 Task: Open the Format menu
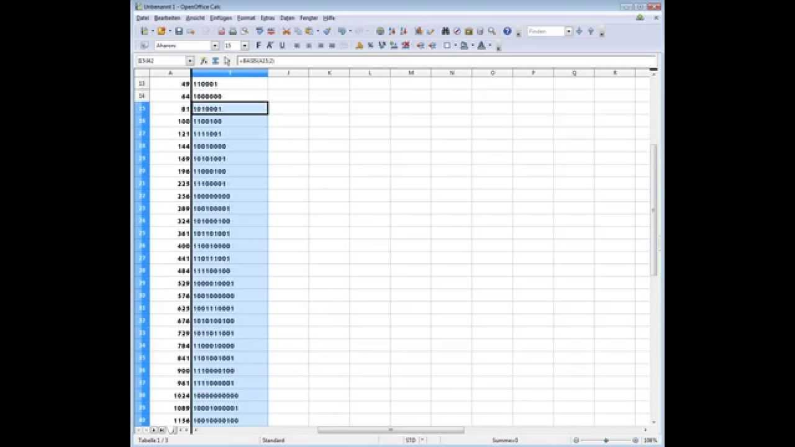click(x=246, y=18)
